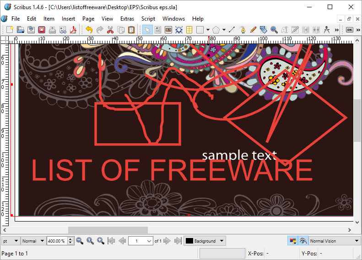Expand hidden tools toolbar overflow chevron
The height and width of the screenshot is (260, 362).
pyautogui.click(x=337, y=30)
